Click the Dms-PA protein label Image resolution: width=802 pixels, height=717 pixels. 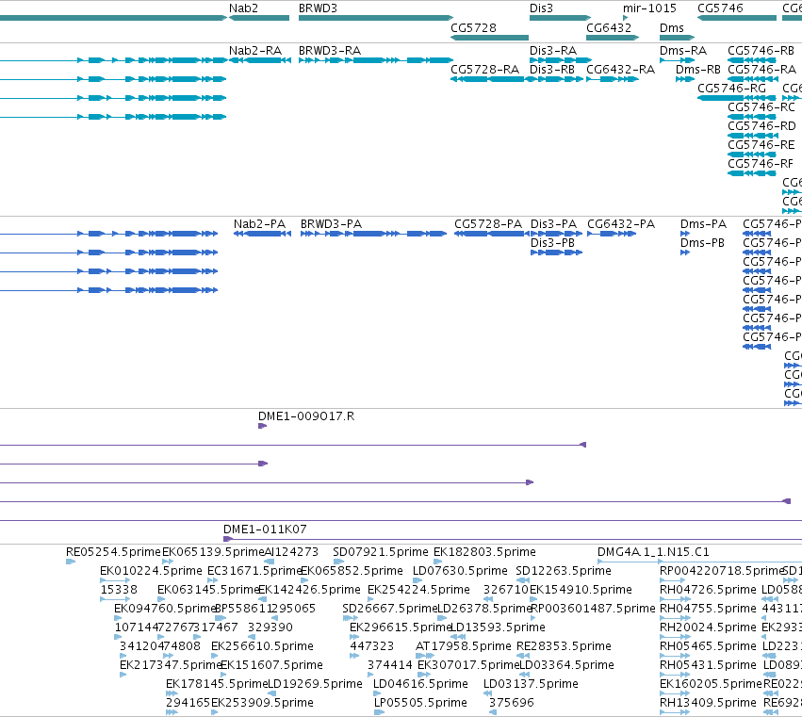coord(703,224)
